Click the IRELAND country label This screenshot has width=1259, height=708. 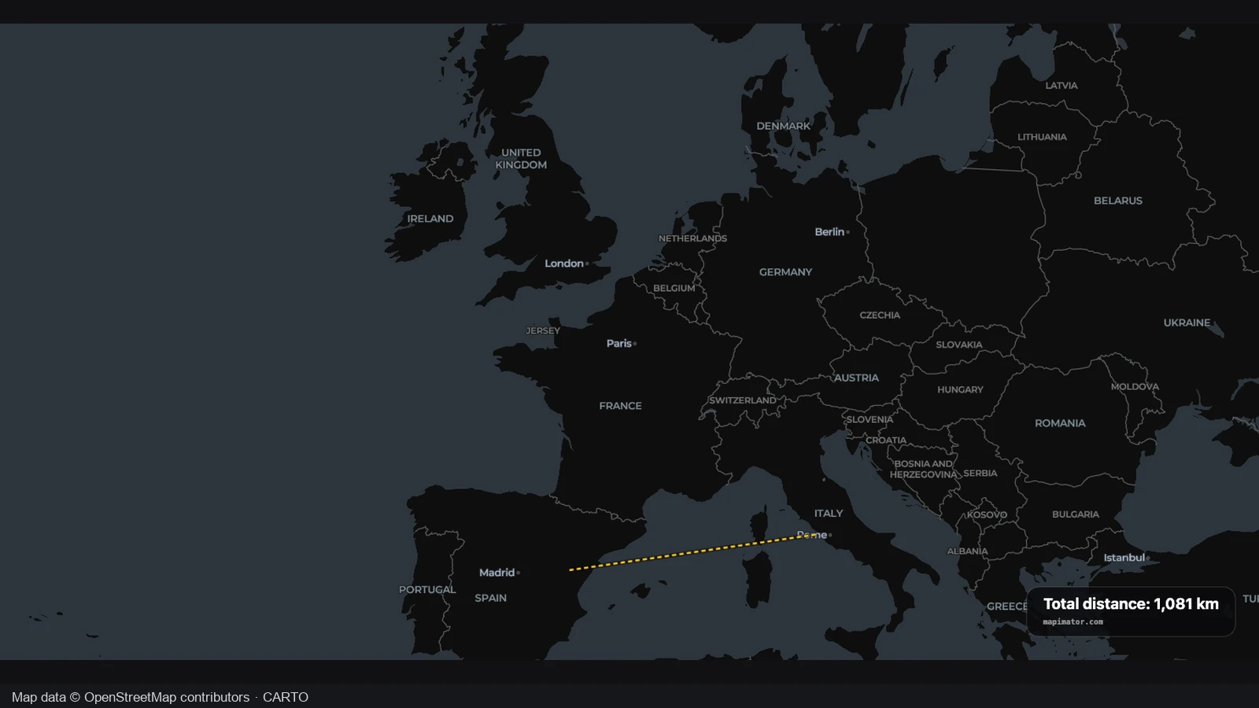[430, 219]
